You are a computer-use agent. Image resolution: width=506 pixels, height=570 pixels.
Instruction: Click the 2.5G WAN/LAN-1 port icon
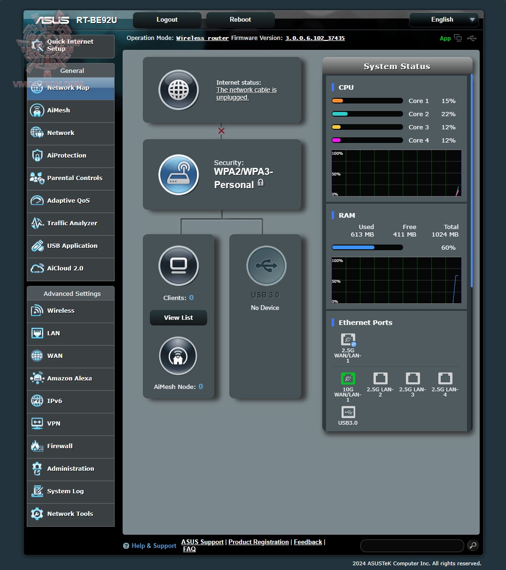point(348,340)
